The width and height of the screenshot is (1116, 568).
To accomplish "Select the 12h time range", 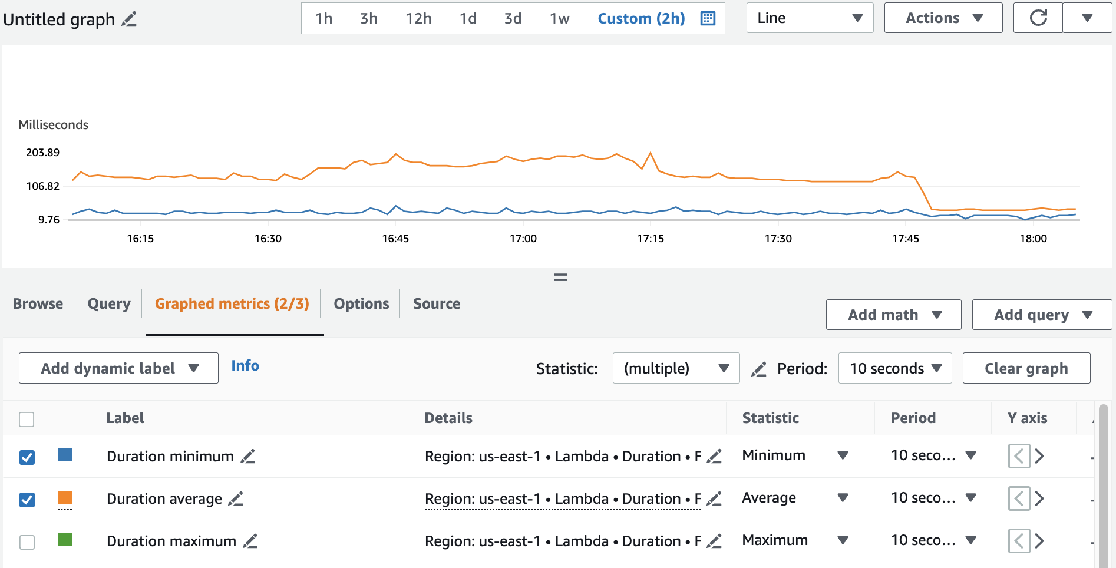I will pyautogui.click(x=418, y=18).
